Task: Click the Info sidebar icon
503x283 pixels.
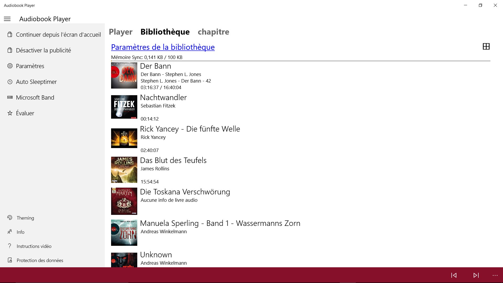Action: click(x=10, y=232)
